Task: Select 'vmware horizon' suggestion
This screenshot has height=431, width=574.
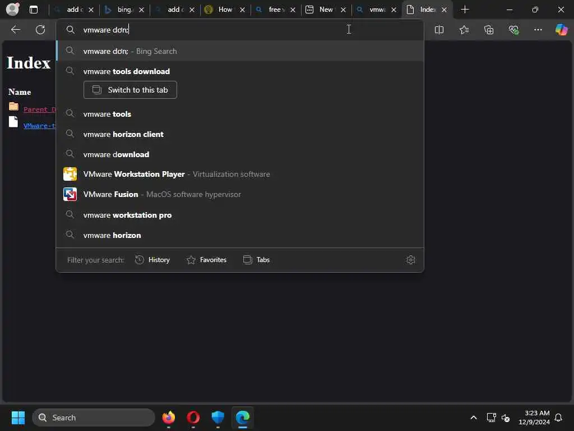Action: [x=240, y=235]
